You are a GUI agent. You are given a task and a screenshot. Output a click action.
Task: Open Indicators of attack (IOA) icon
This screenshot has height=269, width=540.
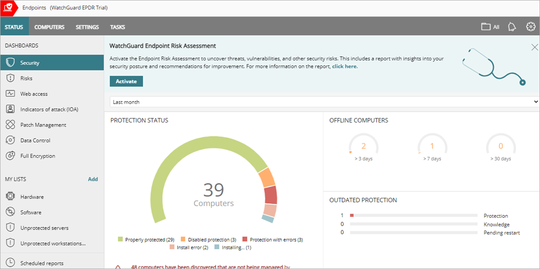(10, 109)
